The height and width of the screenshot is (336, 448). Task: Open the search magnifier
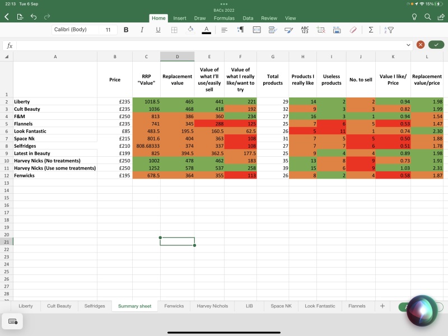(428, 17)
